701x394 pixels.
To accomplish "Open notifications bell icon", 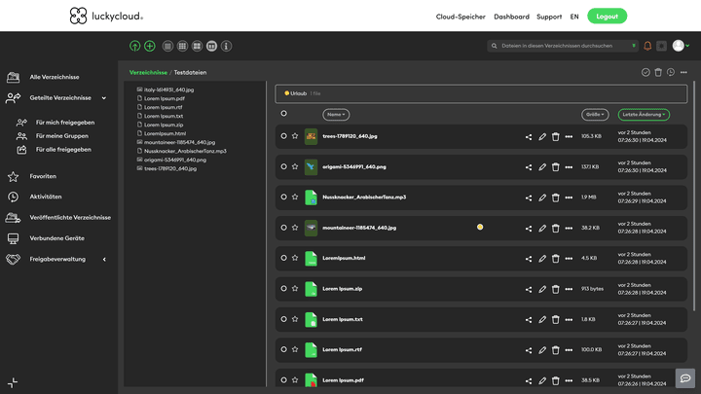I will (x=647, y=46).
